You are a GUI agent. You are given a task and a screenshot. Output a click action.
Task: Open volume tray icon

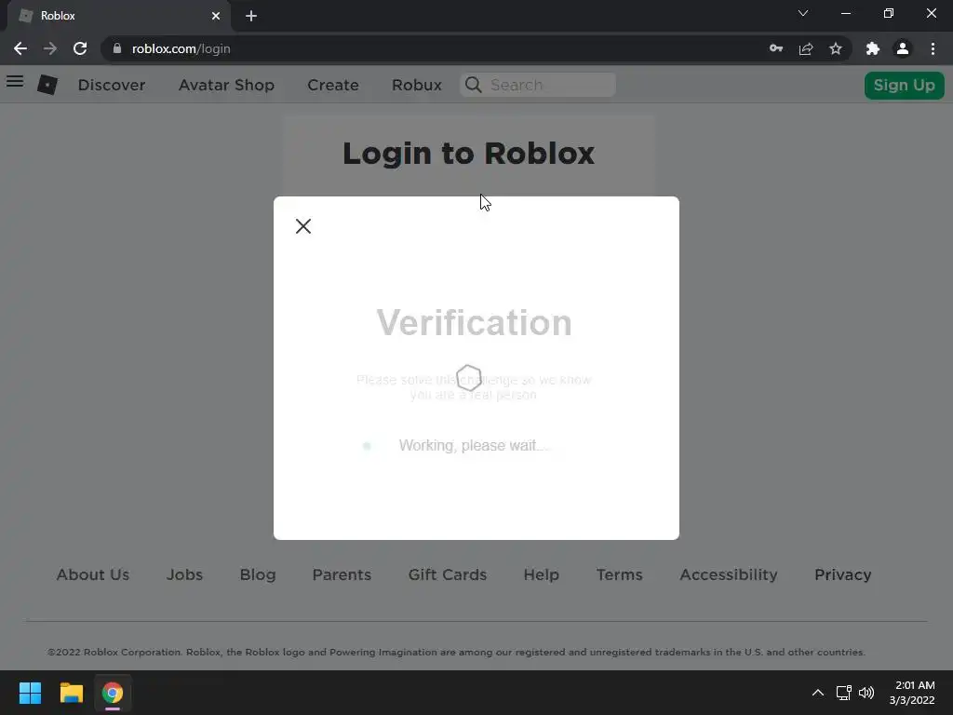[x=866, y=693]
